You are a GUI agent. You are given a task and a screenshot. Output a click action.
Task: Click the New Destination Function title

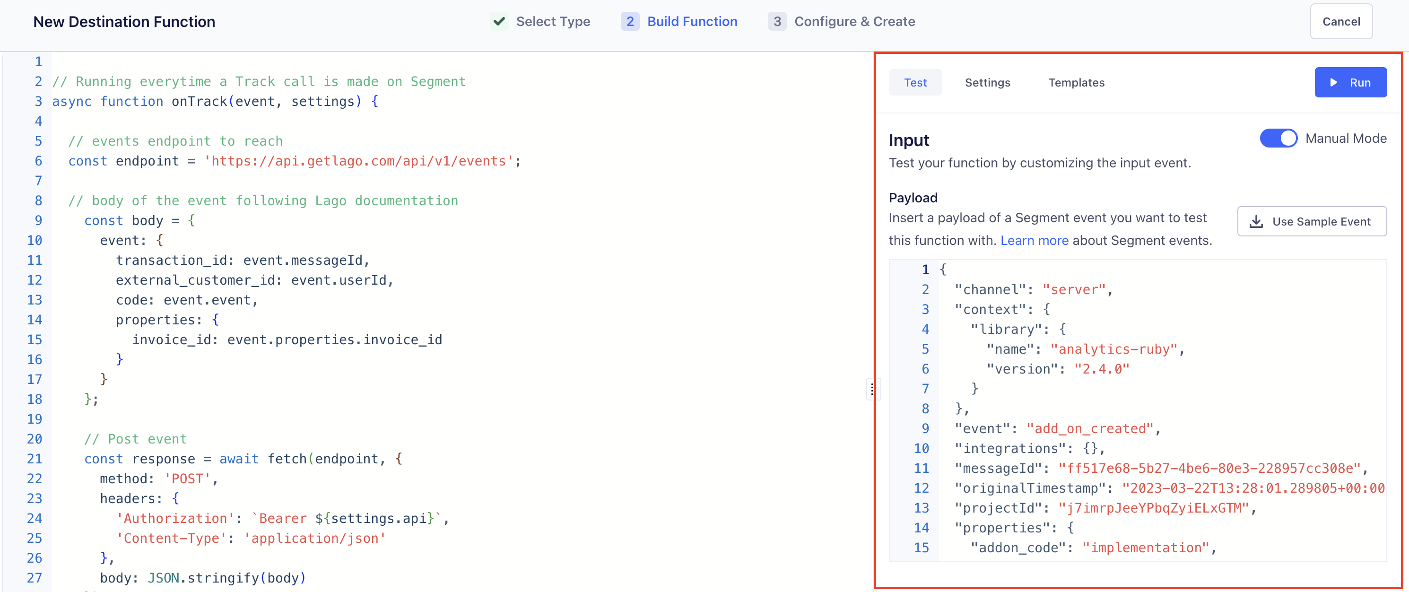pyautogui.click(x=124, y=22)
